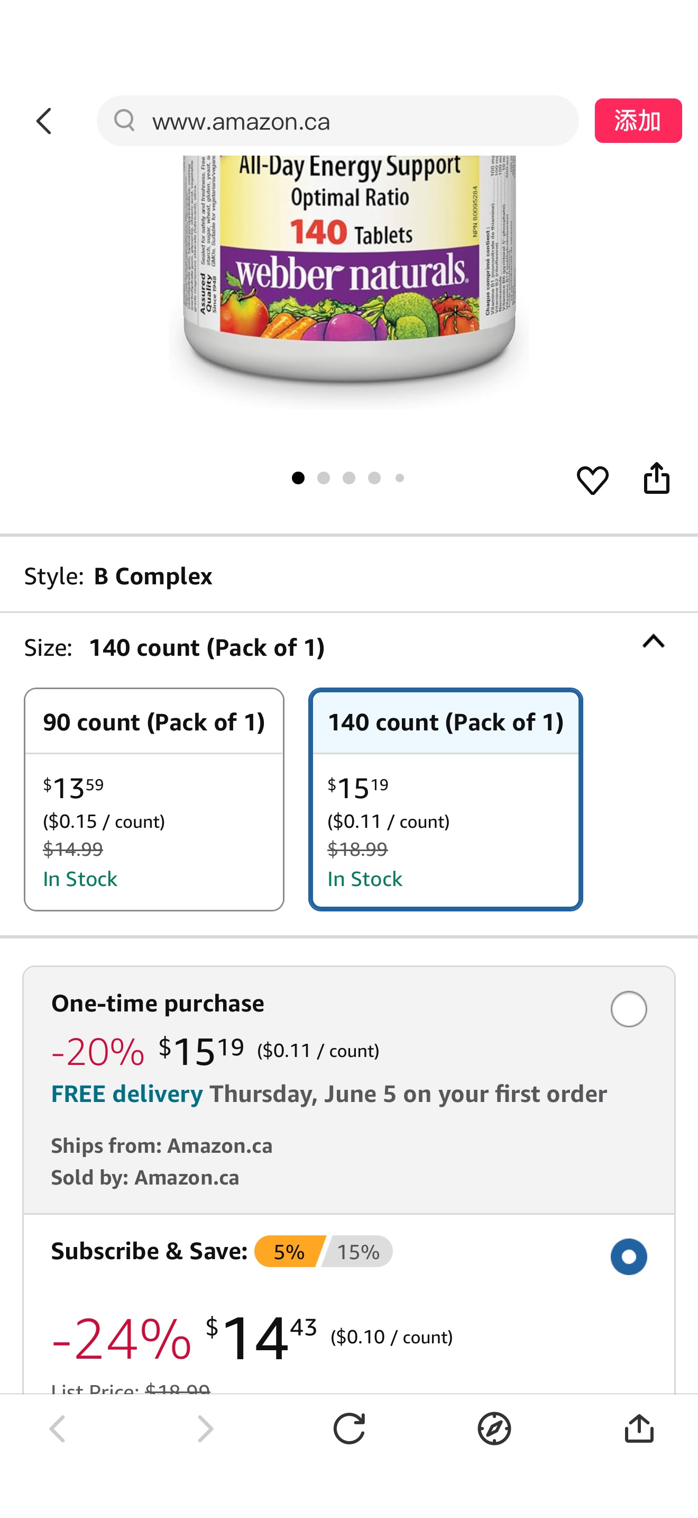Tap the back arrow beside the address bar
Viewport: 698px width, 1518px height.
pos(44,121)
